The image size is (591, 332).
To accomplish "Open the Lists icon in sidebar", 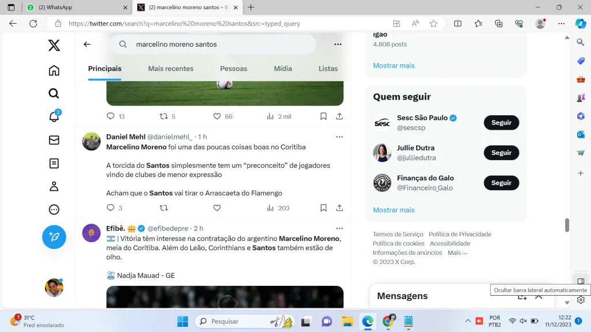I will tap(54, 163).
